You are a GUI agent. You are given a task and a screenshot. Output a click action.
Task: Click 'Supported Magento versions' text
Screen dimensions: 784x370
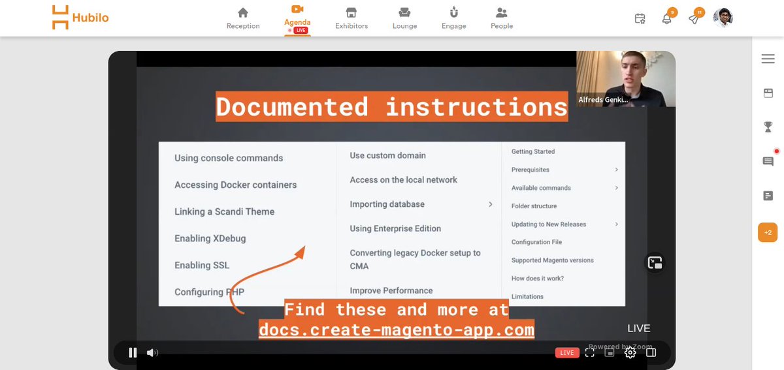tap(553, 260)
